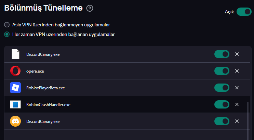Remove RobloxPlayerBeta.exe from the list
254x140 pixels.
pos(237,88)
